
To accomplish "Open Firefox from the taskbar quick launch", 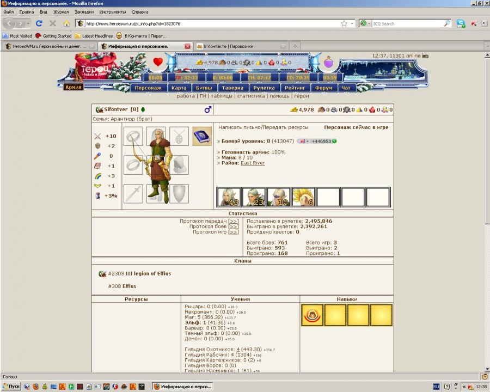I will tap(36, 387).
